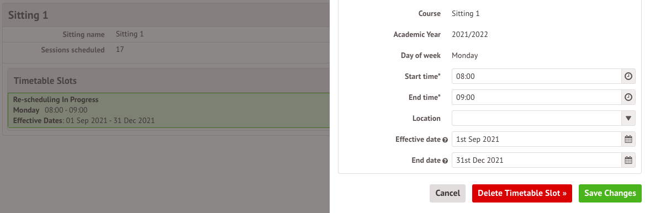Click the Start time input field
Image resolution: width=650 pixels, height=213 pixels.
tap(537, 76)
